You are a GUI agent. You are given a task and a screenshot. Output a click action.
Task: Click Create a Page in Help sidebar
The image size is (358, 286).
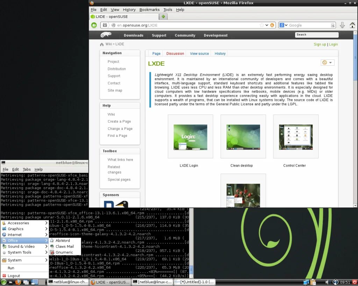119,122
